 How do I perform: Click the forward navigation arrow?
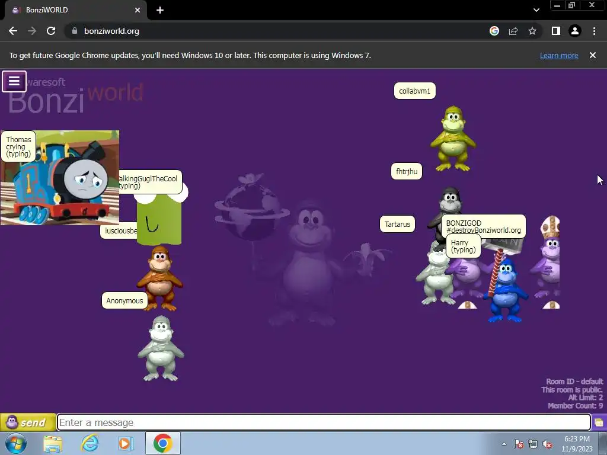[32, 31]
